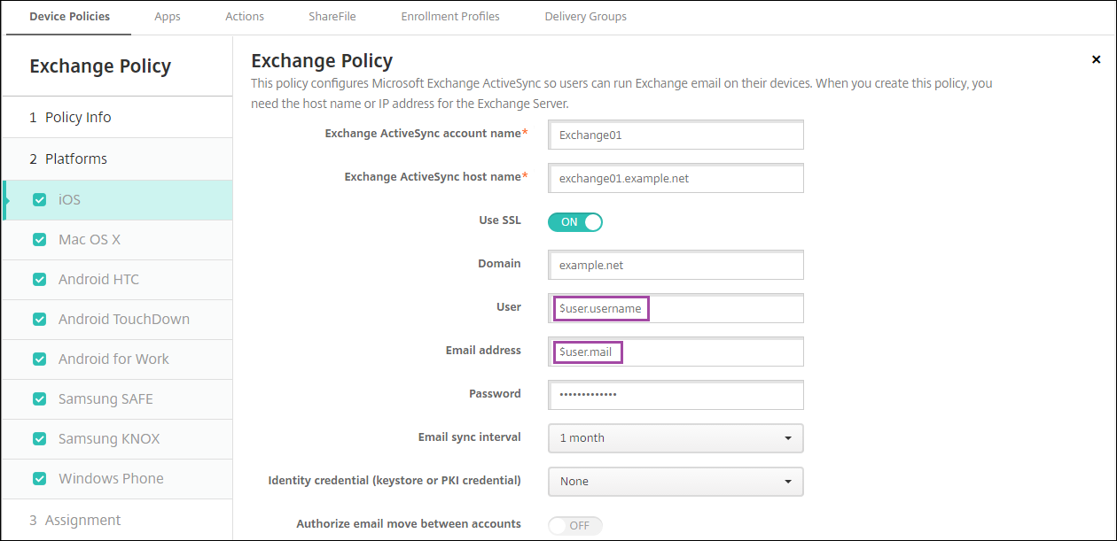1117x541 pixels.
Task: Expand the Identity credential dropdown
Action: coord(676,482)
